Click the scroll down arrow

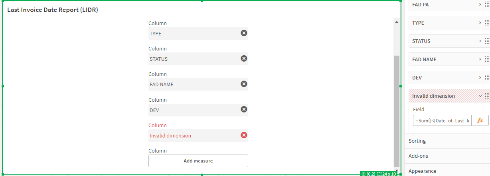pyautogui.click(x=396, y=171)
